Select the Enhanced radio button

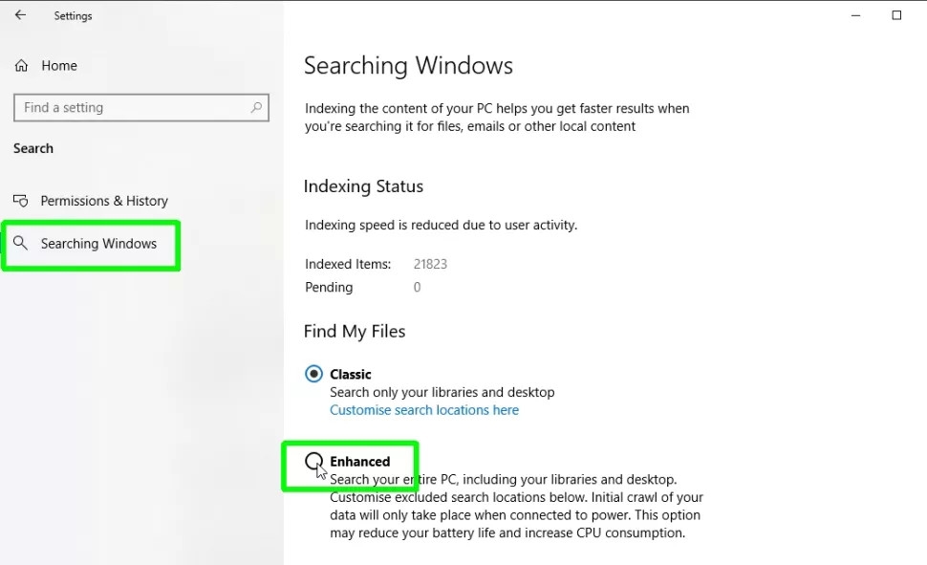pyautogui.click(x=314, y=461)
